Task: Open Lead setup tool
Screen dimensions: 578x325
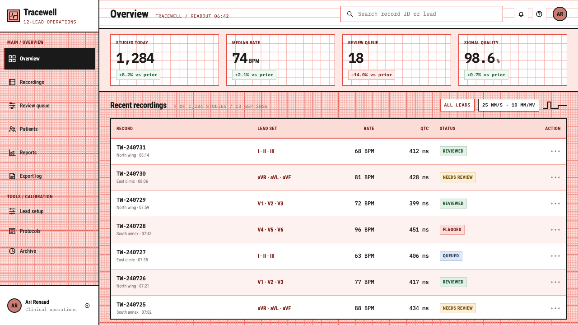Action: pyautogui.click(x=49, y=211)
